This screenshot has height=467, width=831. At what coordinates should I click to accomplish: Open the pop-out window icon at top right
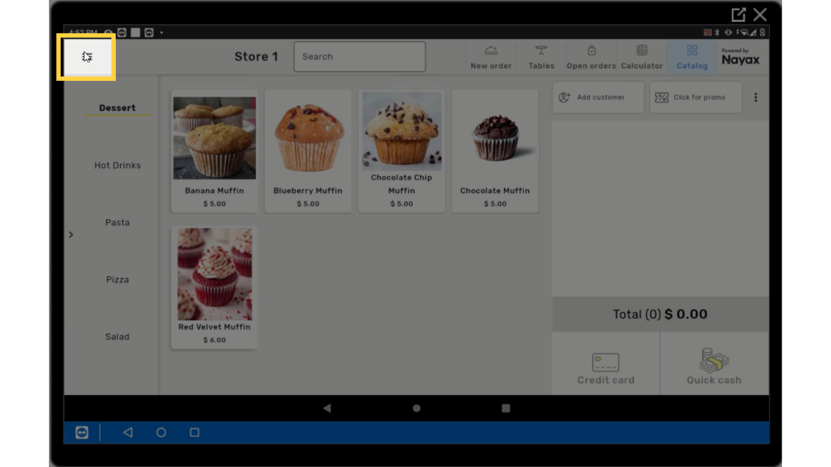tap(738, 15)
